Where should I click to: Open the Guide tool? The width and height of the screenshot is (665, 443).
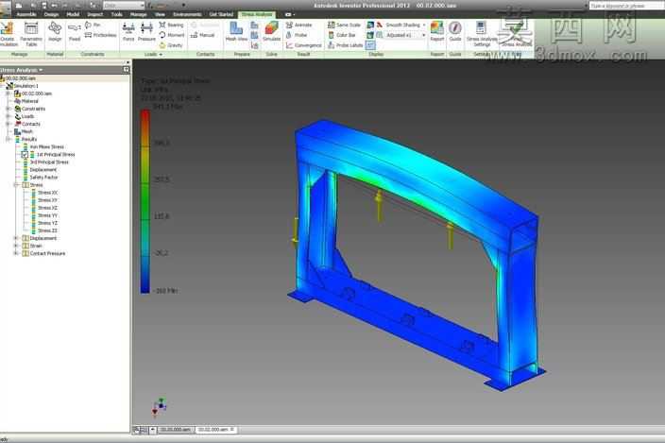tap(455, 32)
